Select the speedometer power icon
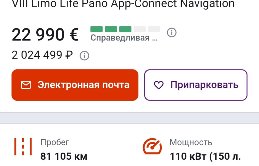The height and width of the screenshot is (166, 259). click(152, 146)
